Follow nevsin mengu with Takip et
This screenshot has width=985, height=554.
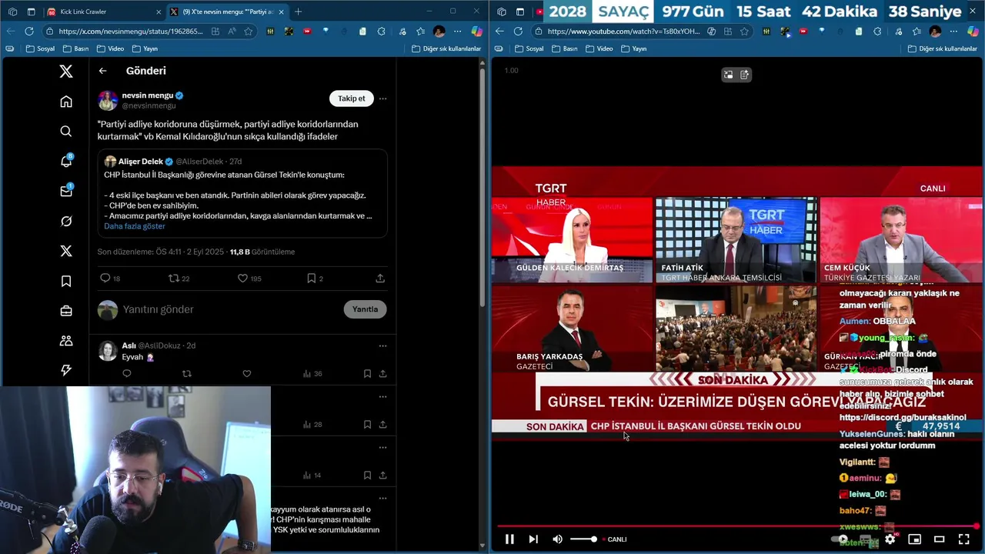click(352, 98)
